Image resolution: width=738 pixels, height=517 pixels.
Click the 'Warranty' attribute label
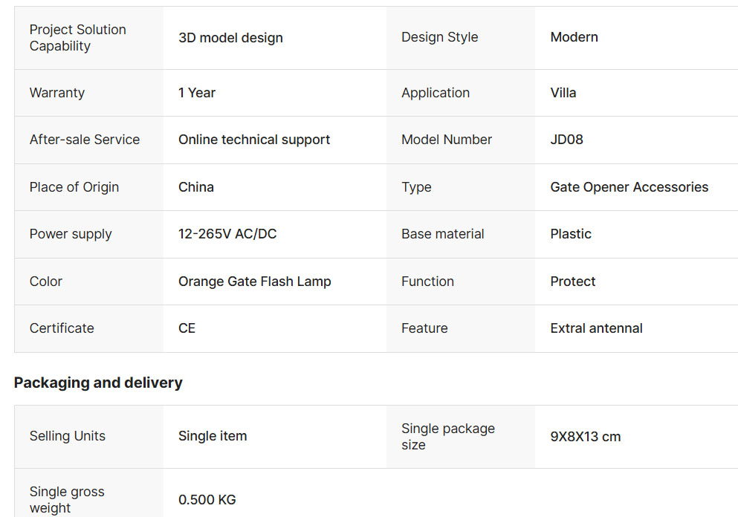point(57,93)
